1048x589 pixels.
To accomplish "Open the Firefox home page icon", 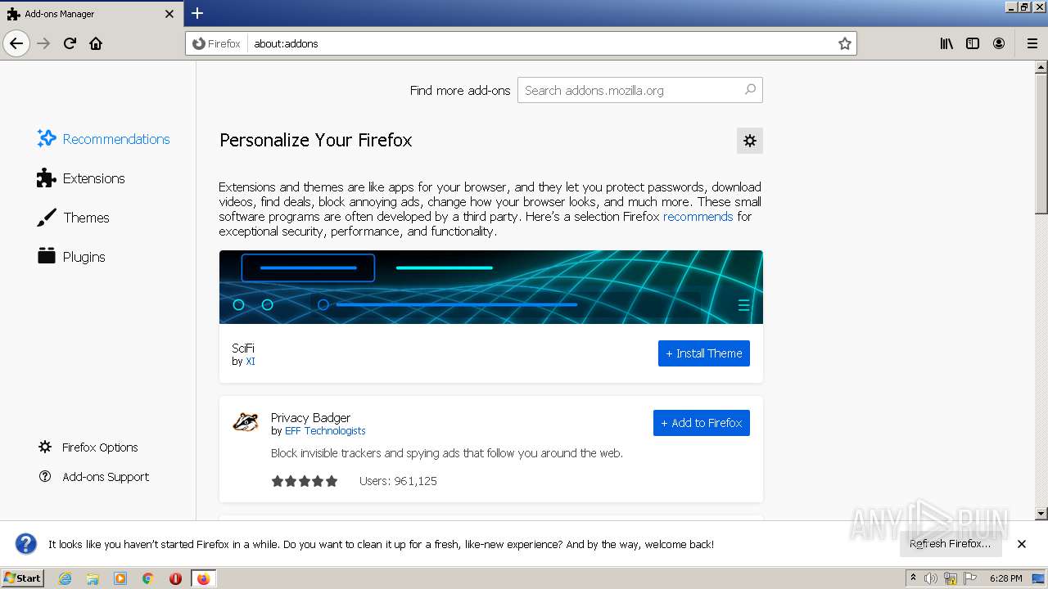I will tap(96, 43).
